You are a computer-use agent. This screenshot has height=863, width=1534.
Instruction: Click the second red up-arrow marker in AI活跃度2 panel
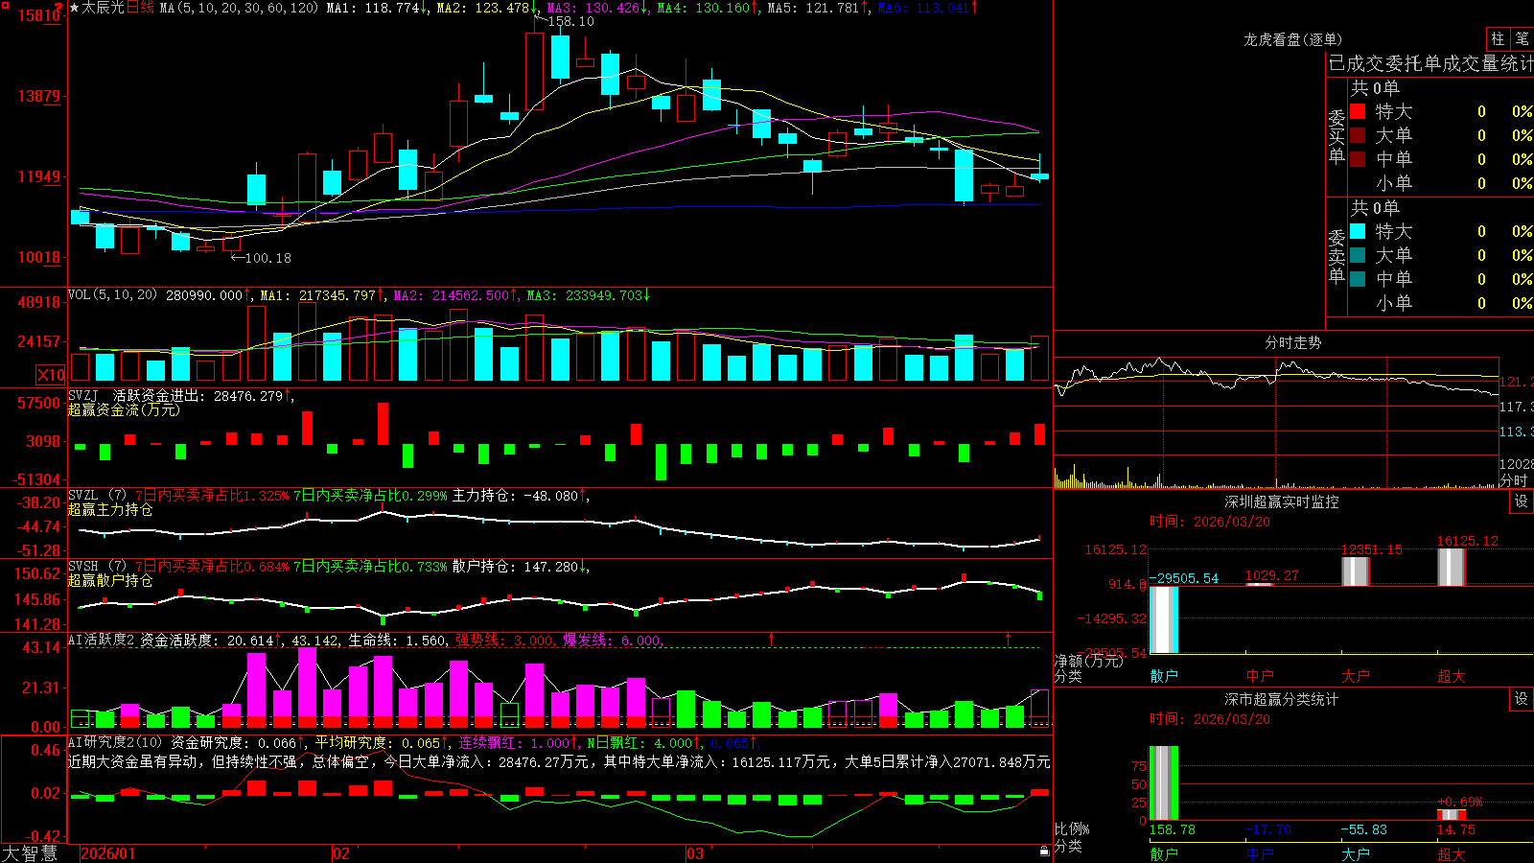[x=1008, y=639]
